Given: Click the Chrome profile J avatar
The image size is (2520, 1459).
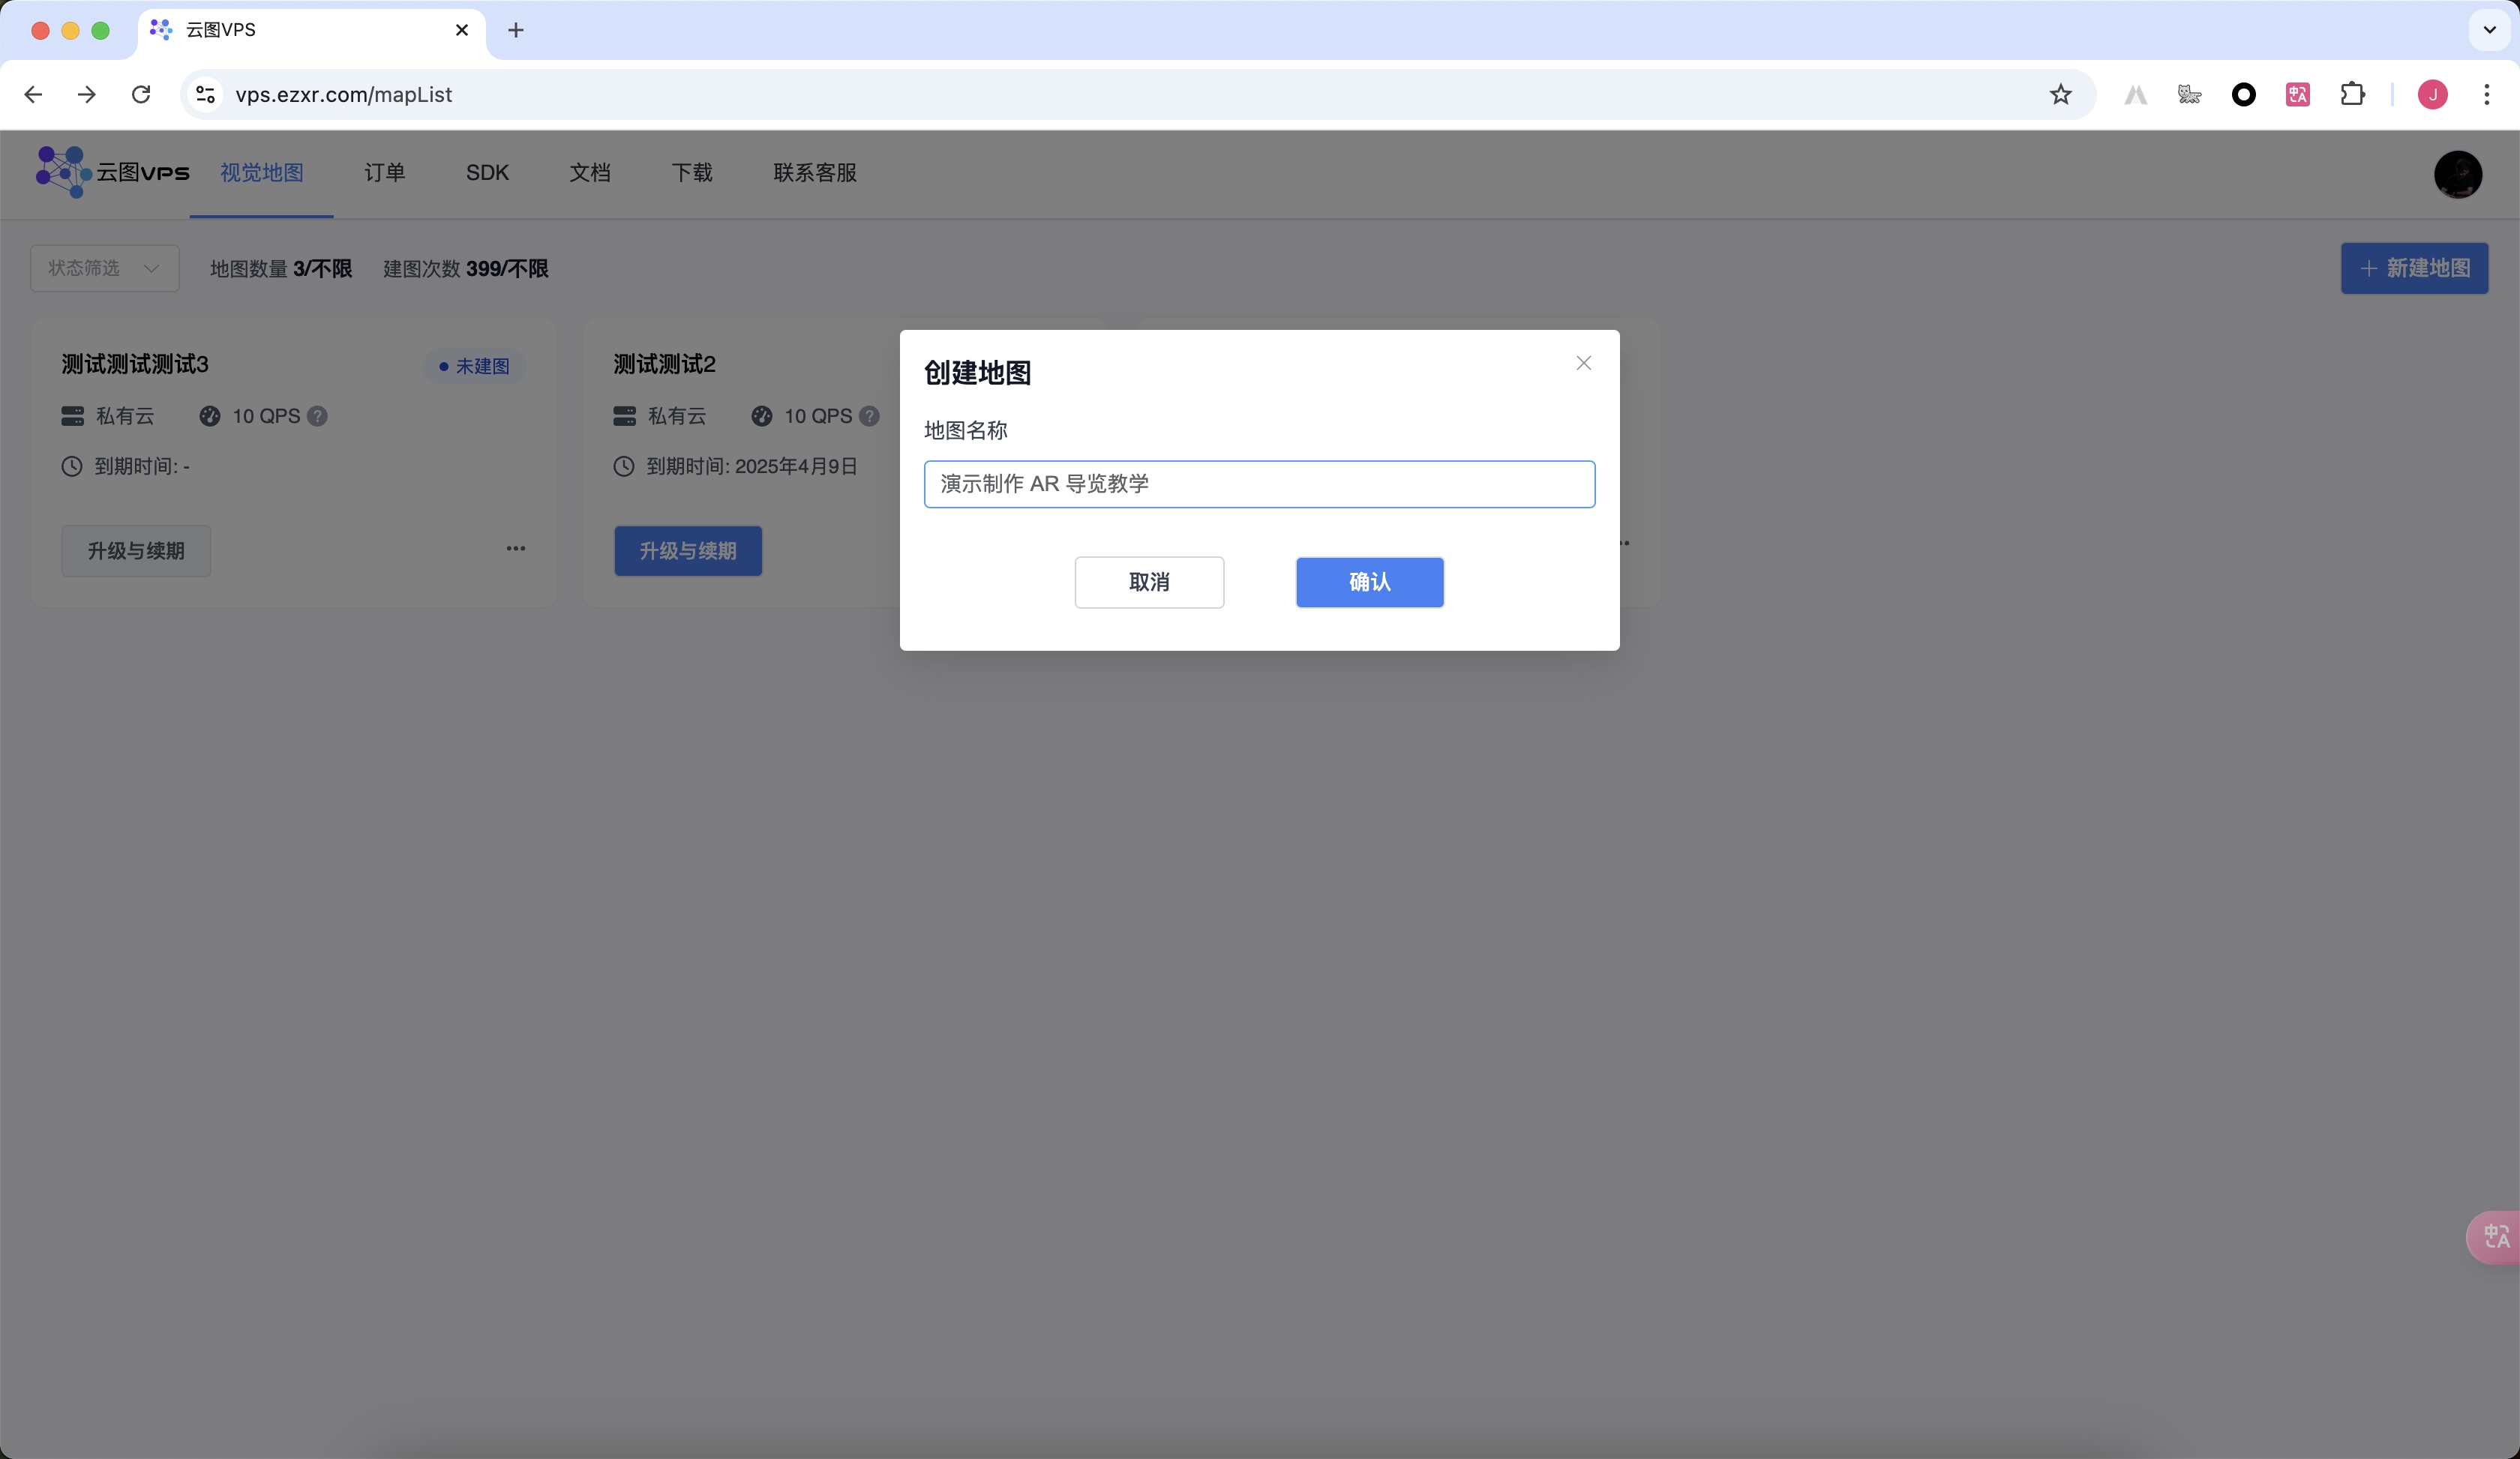Looking at the screenshot, I should (x=2432, y=94).
